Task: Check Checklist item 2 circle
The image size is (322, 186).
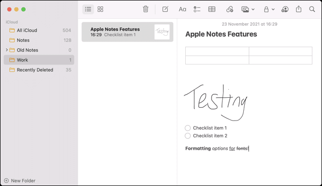Action: (188, 136)
